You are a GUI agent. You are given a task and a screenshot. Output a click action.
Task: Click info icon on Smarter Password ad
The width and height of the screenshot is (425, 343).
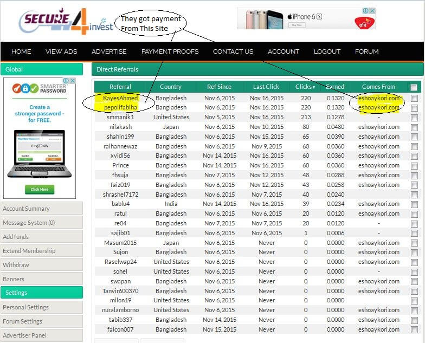(66, 81)
